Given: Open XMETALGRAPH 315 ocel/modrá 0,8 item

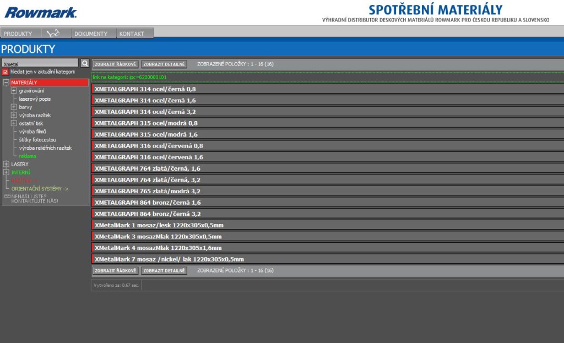Looking at the screenshot, I should pyautogui.click(x=146, y=123).
